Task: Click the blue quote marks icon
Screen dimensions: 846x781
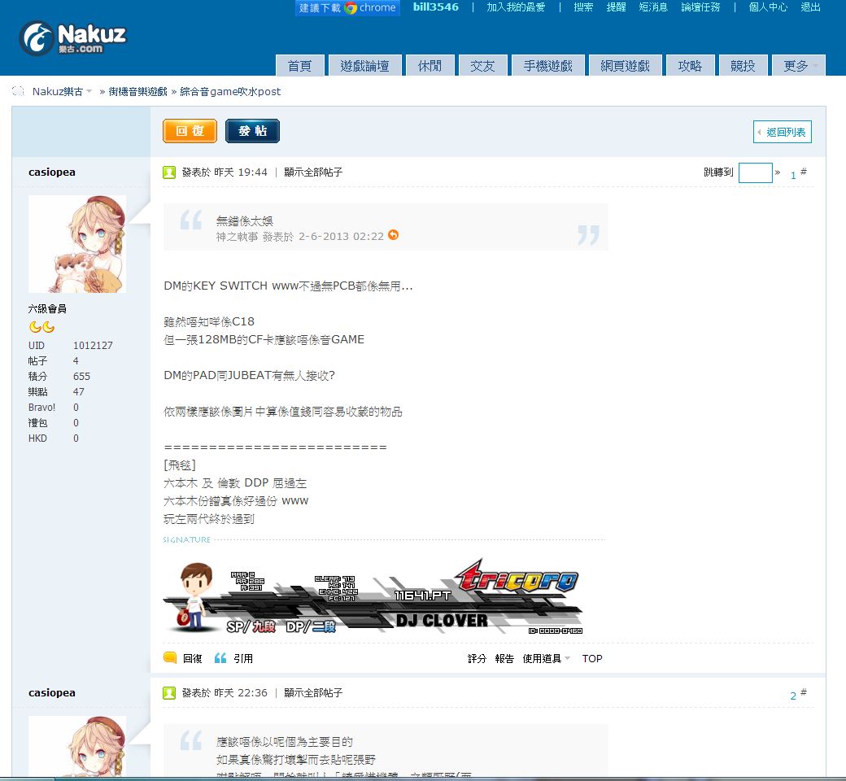Action: [x=220, y=658]
